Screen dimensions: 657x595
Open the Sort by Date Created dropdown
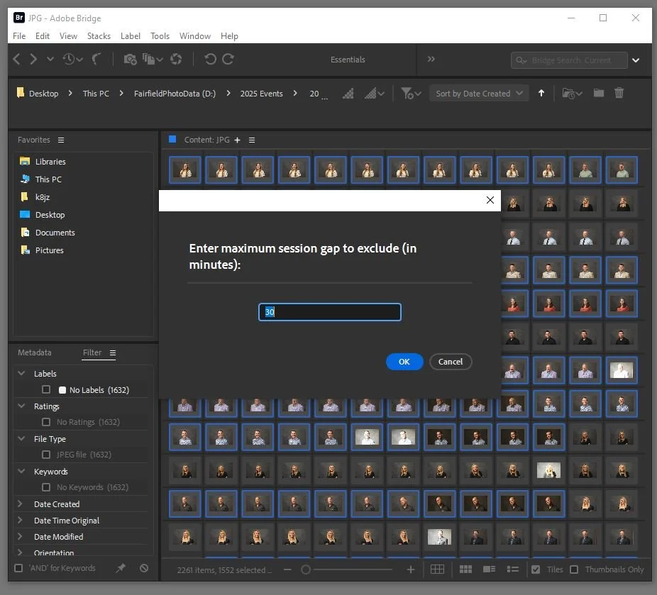click(x=479, y=94)
